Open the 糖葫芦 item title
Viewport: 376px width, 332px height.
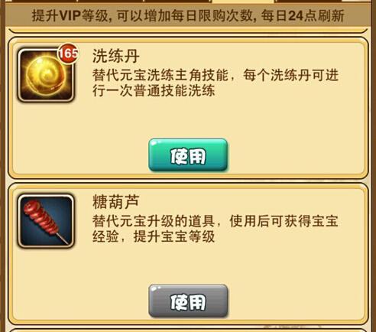116,201
